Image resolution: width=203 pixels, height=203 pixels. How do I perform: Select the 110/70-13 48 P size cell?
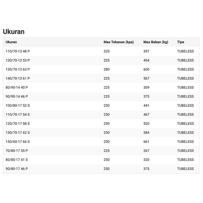18,51
